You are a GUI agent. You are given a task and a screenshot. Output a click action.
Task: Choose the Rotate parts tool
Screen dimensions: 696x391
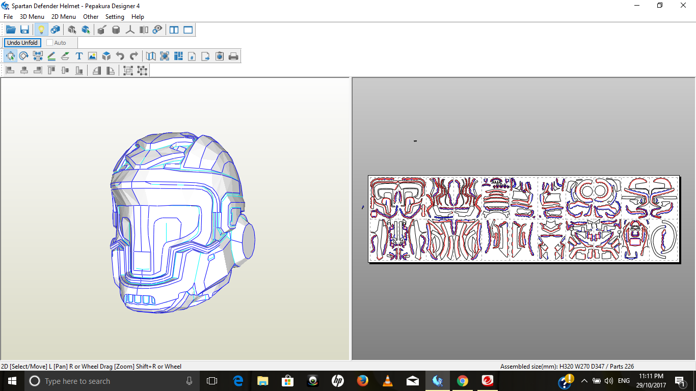click(24, 56)
